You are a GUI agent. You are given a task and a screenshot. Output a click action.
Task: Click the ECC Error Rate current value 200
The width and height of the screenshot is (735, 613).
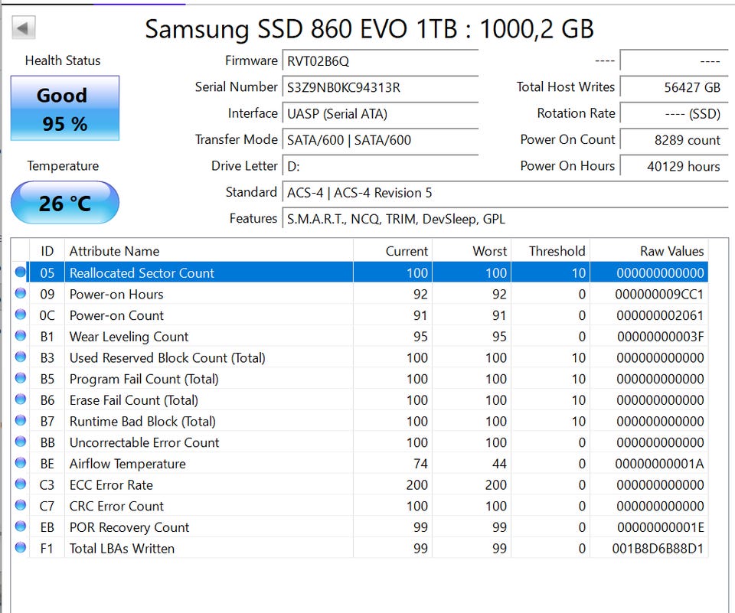tap(416, 485)
